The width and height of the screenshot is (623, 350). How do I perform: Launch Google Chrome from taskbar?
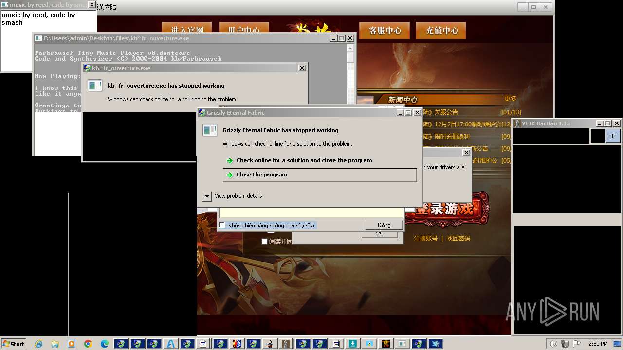coord(88,344)
